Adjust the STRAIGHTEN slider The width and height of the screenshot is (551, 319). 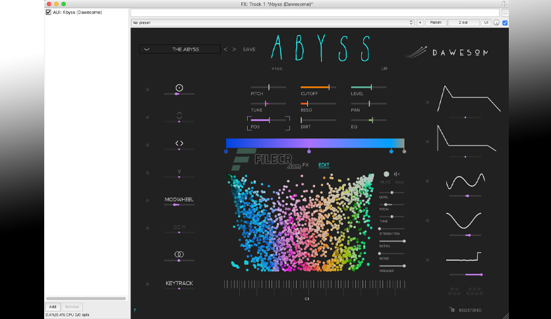(391, 229)
